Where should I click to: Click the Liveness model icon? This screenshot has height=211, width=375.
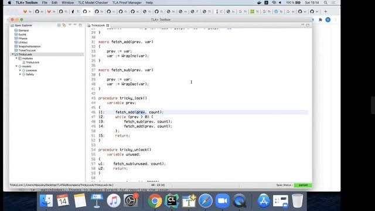click(23, 70)
